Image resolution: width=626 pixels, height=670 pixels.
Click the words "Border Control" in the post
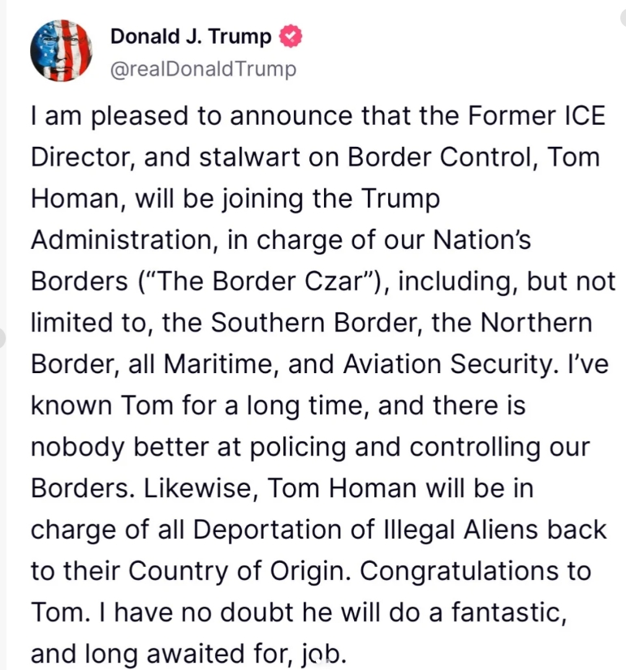[x=443, y=157]
